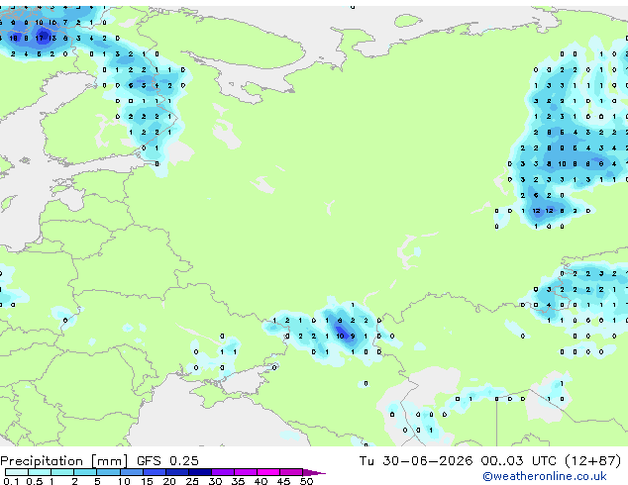Click the above-50 mm arrow tip of legend

tap(314, 472)
